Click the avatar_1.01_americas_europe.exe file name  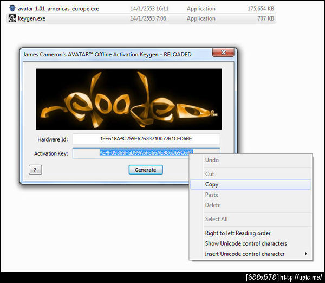tap(58, 9)
